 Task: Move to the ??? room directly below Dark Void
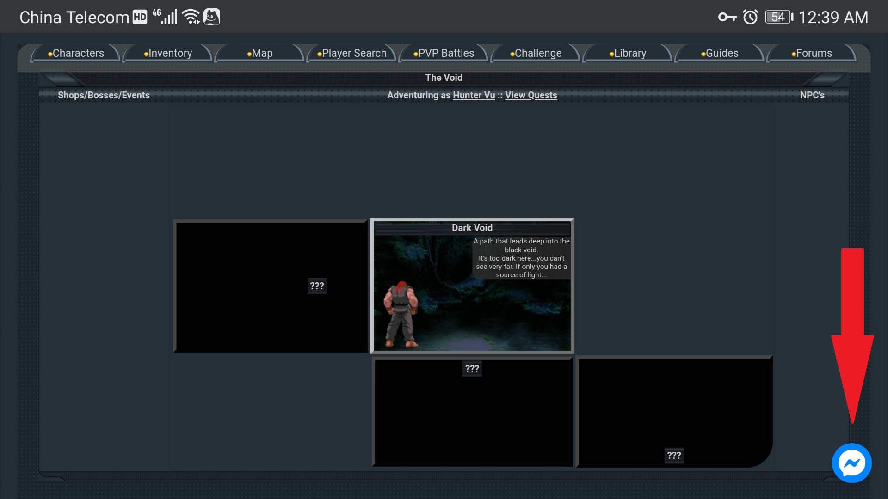[x=472, y=369]
